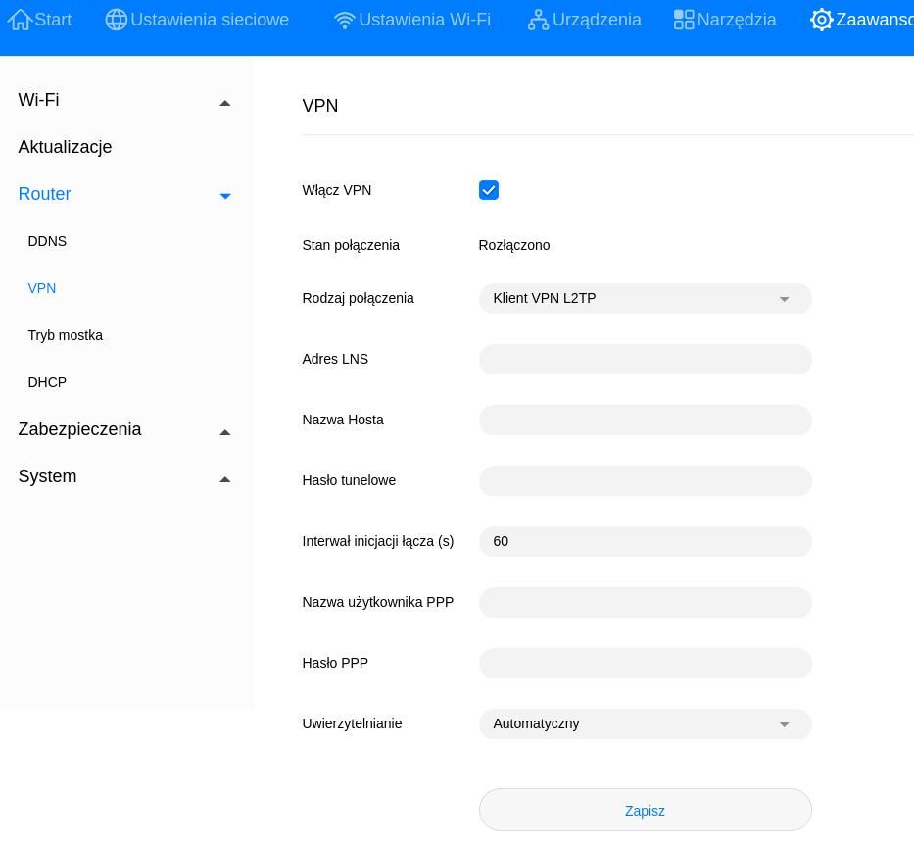Click the devices network-tree icon
The width and height of the screenshot is (914, 845).
click(538, 20)
